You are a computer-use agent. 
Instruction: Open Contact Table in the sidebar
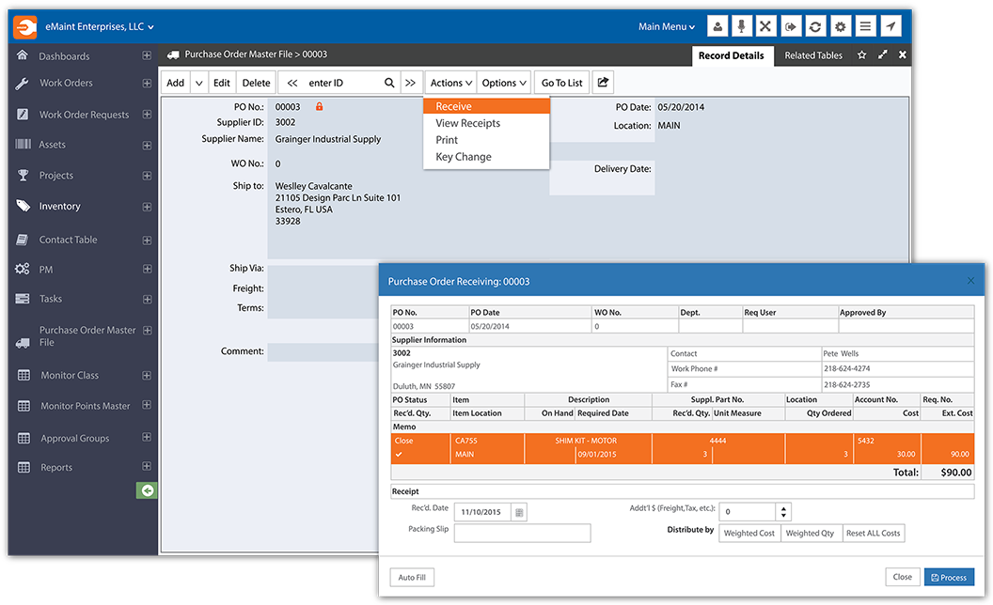pyautogui.click(x=69, y=240)
